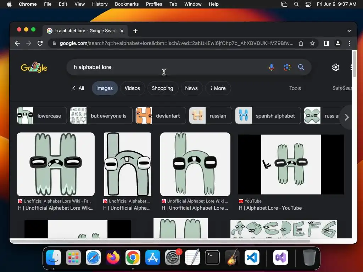Open the Profiles menu
Viewport: 363px width, 272px height.
pyautogui.click(x=154, y=4)
